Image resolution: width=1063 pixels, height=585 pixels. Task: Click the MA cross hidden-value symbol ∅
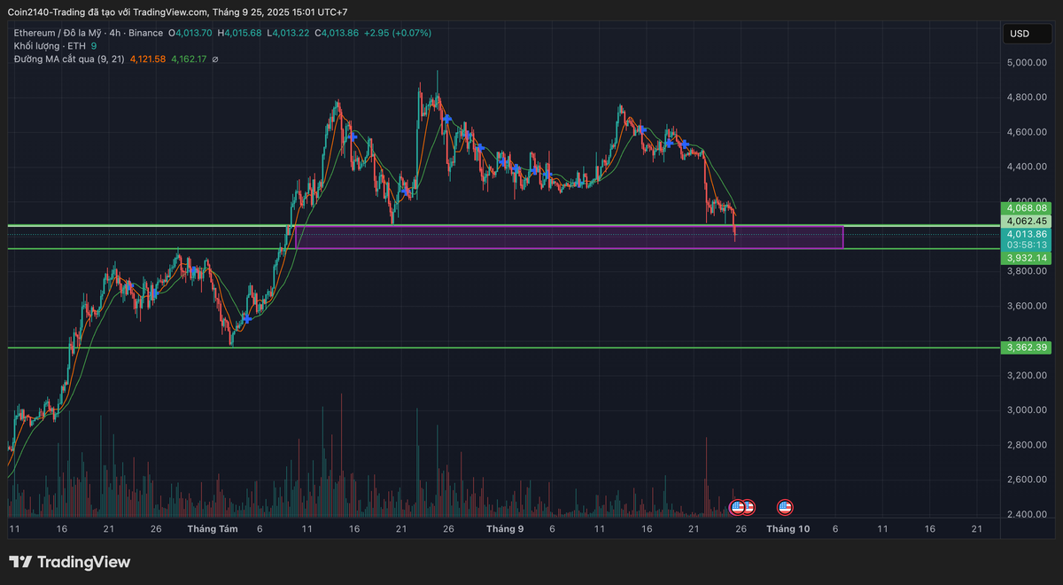[215, 59]
